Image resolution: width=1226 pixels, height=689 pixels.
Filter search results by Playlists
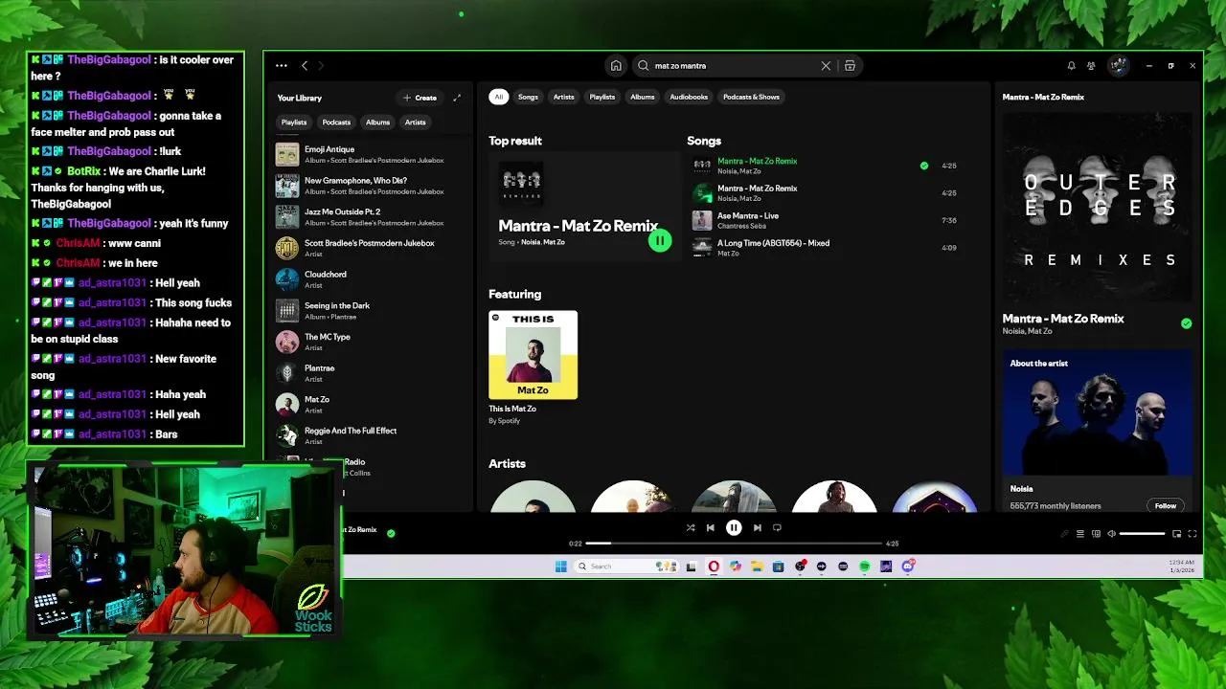pos(602,97)
